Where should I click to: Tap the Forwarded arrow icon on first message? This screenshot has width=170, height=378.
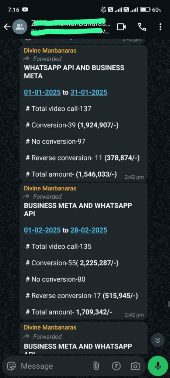click(27, 59)
